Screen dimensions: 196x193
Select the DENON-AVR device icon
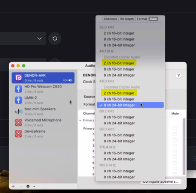tap(18, 78)
